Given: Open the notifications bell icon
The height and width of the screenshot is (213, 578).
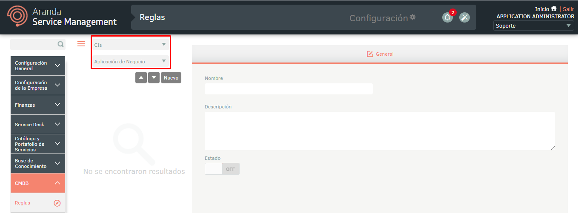Looking at the screenshot, I should tap(447, 17).
